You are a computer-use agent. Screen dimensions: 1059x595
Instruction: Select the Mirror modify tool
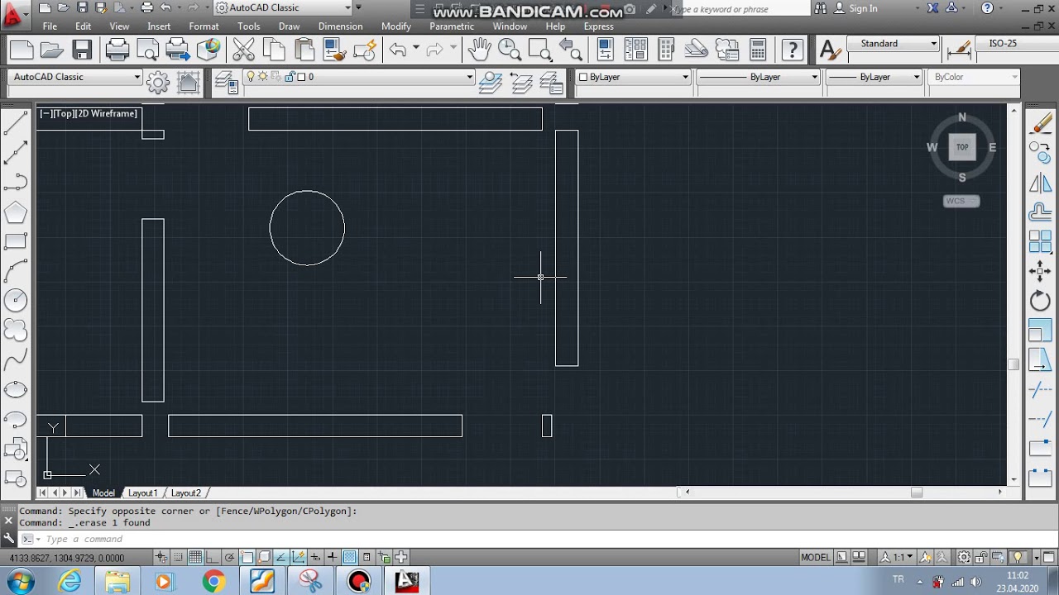tap(1040, 183)
